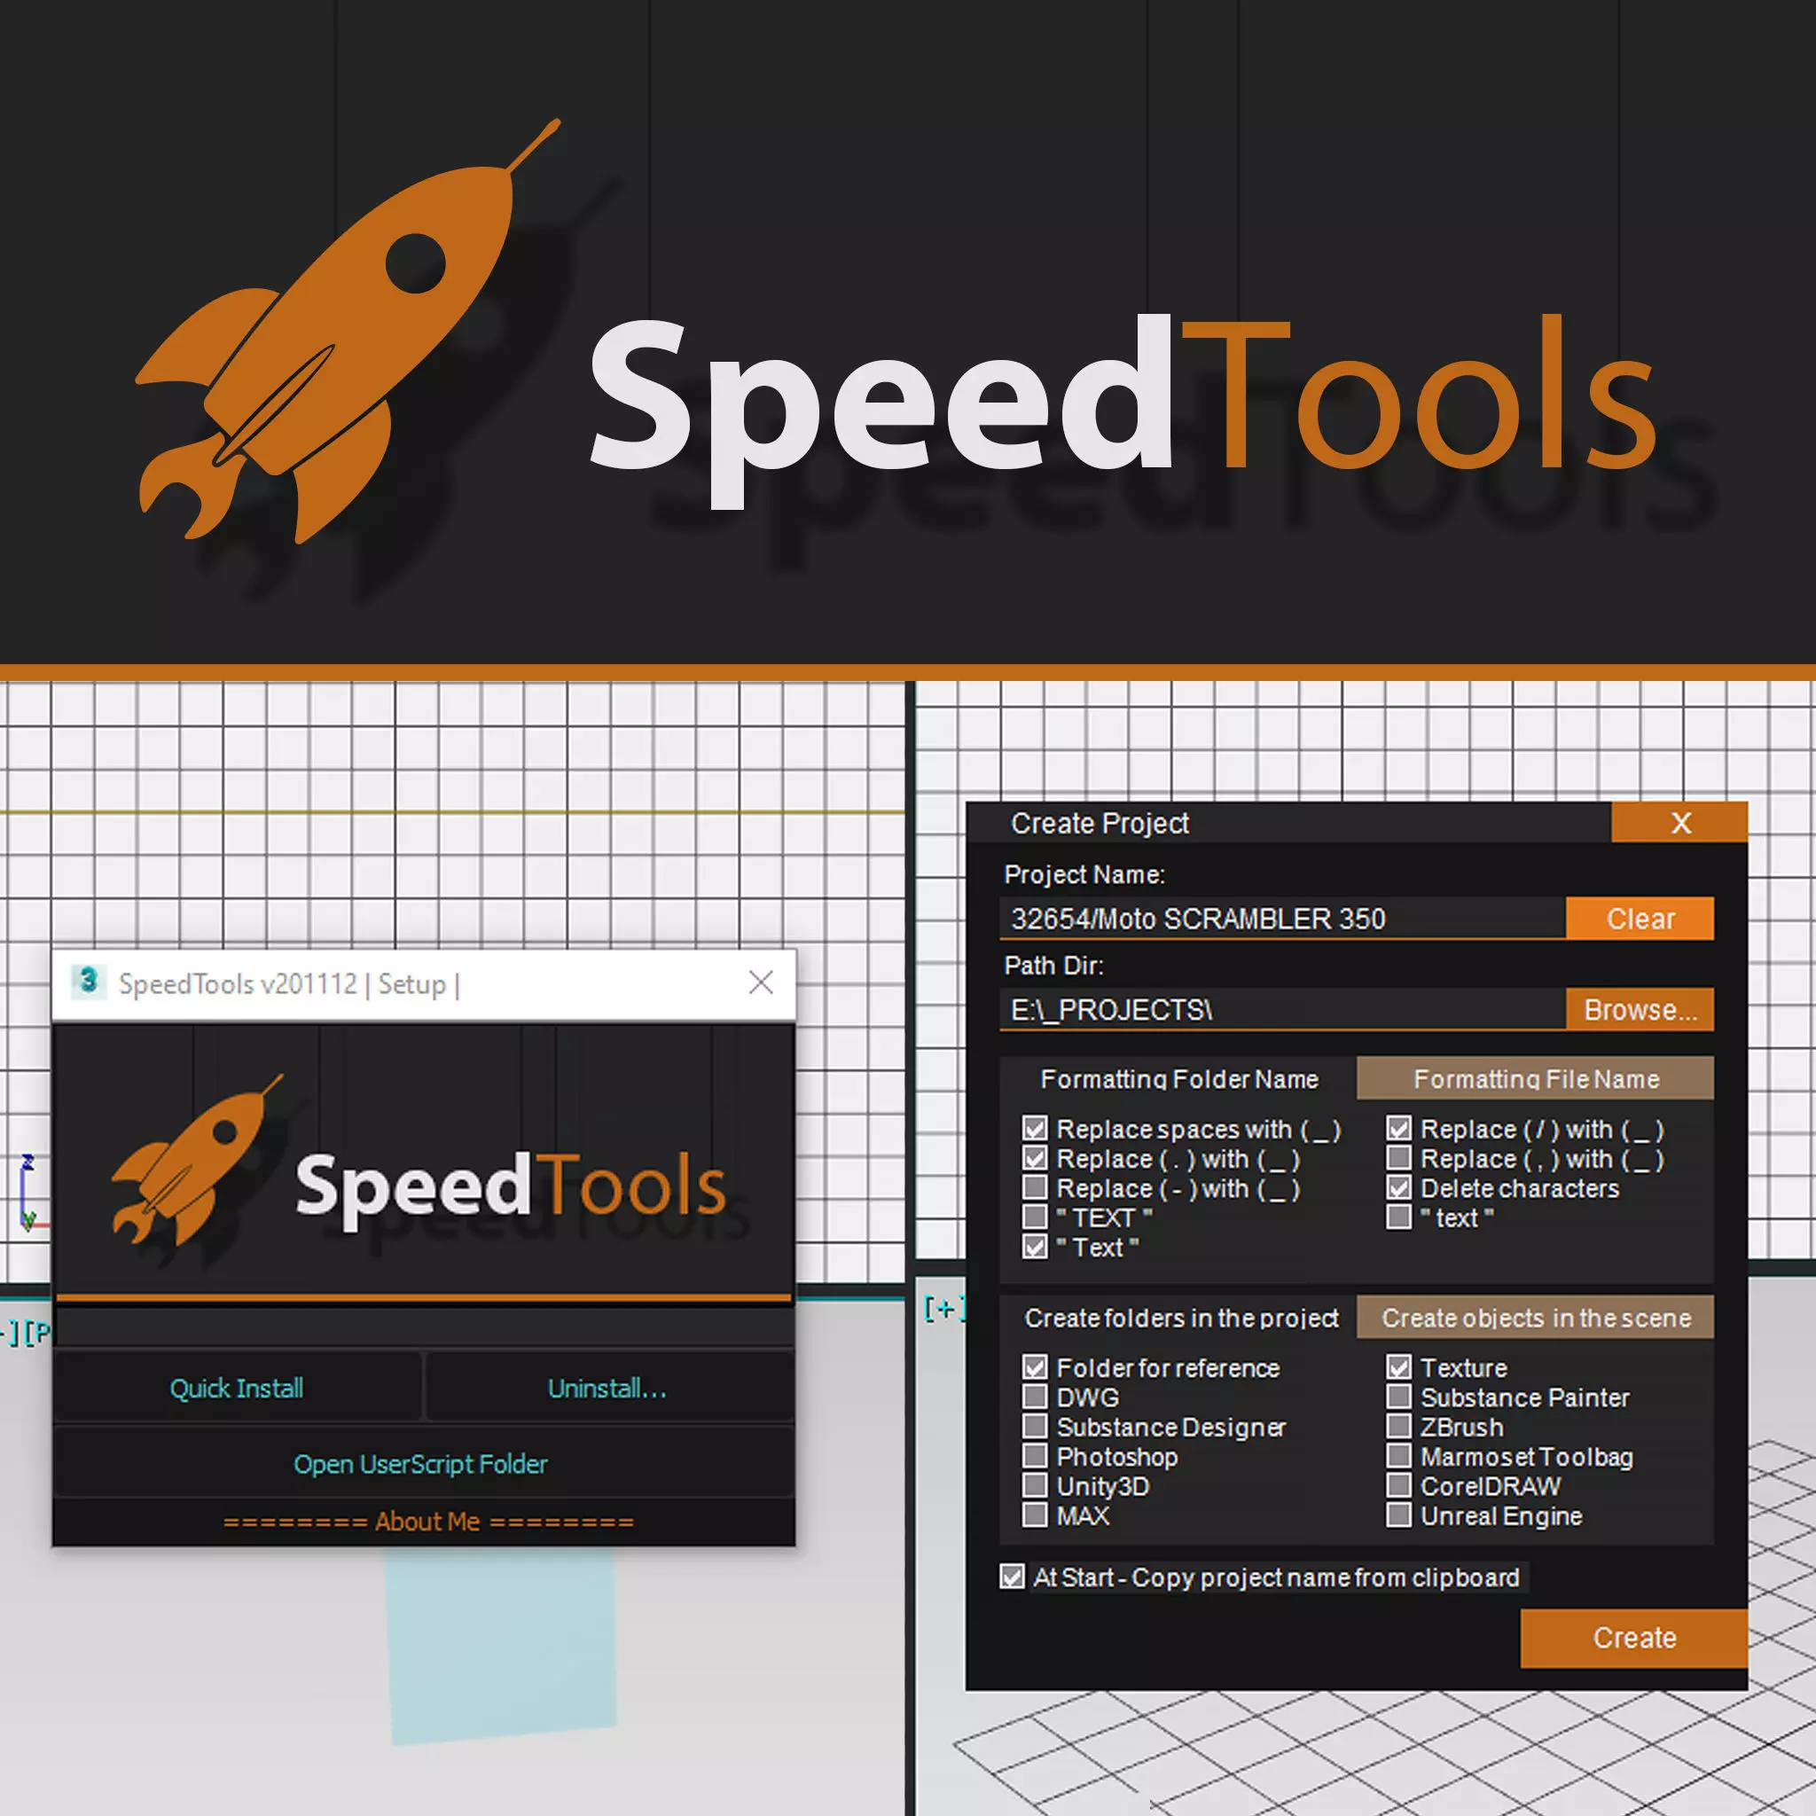This screenshot has width=1816, height=1816.
Task: Toggle At Start copy project name checkbox
Action: 1013,1577
